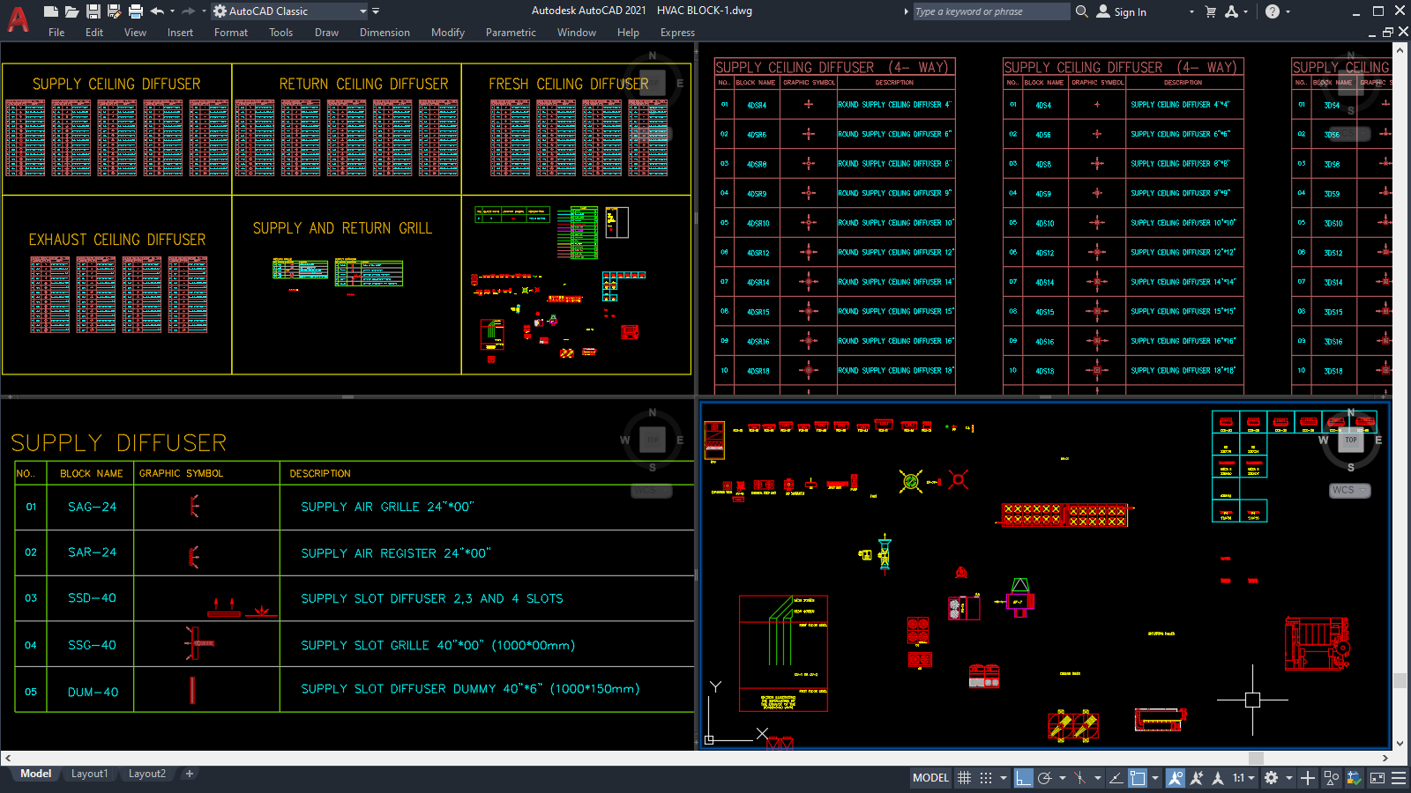Toggle Ortho mode on status bar
The width and height of the screenshot is (1411, 793).
coord(1024,778)
